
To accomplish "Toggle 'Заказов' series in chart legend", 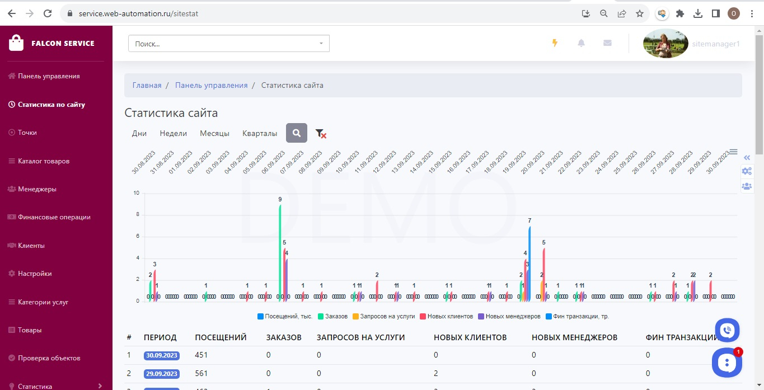I will click(x=336, y=317).
